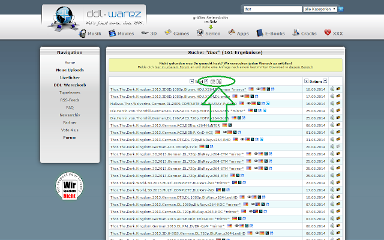Open the Liveticker page
Image resolution: width=384 pixels, height=240 pixels.
70,77
